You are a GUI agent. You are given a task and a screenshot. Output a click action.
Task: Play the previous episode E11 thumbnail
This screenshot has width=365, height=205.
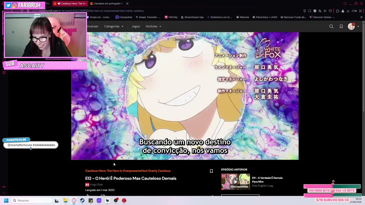[x=236, y=182]
